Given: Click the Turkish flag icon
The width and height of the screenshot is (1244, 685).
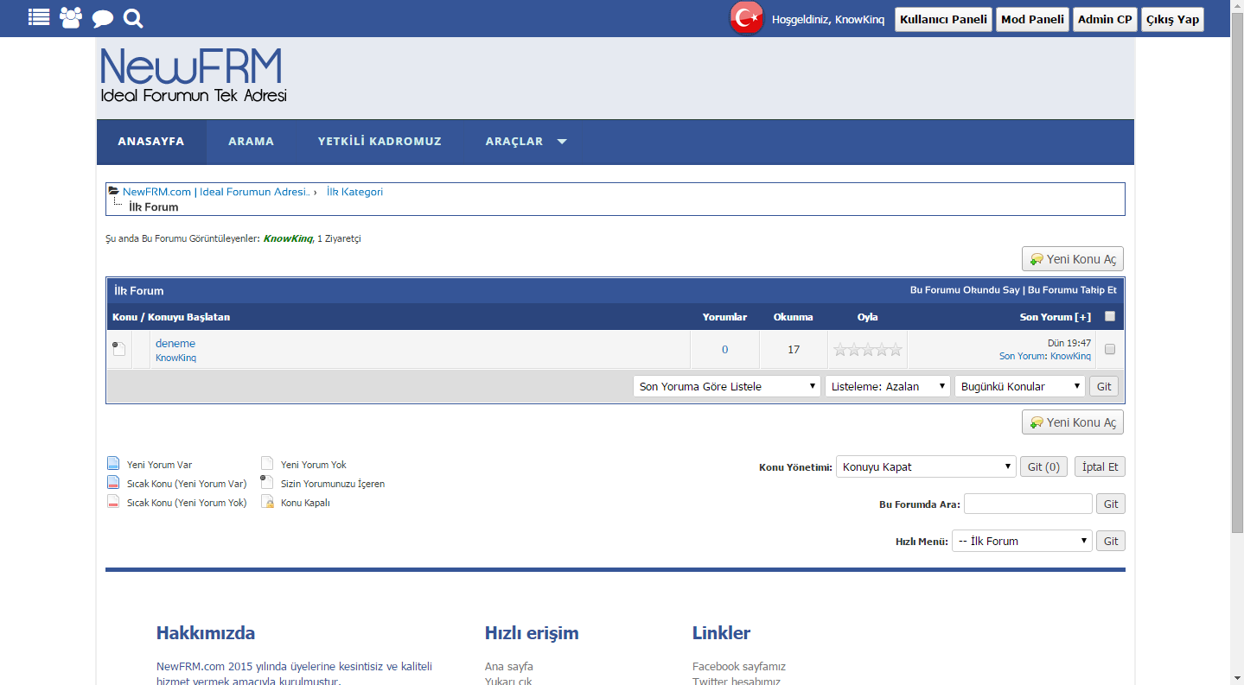Looking at the screenshot, I should point(746,18).
